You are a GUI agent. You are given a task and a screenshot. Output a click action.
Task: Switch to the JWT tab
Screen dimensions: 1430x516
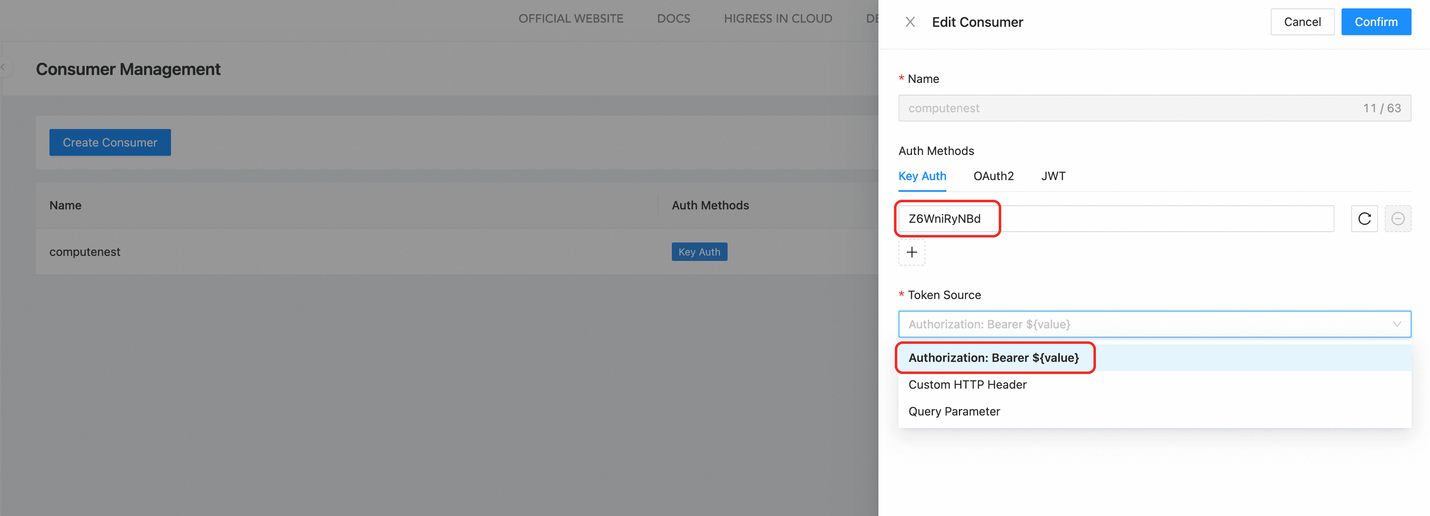[1053, 176]
